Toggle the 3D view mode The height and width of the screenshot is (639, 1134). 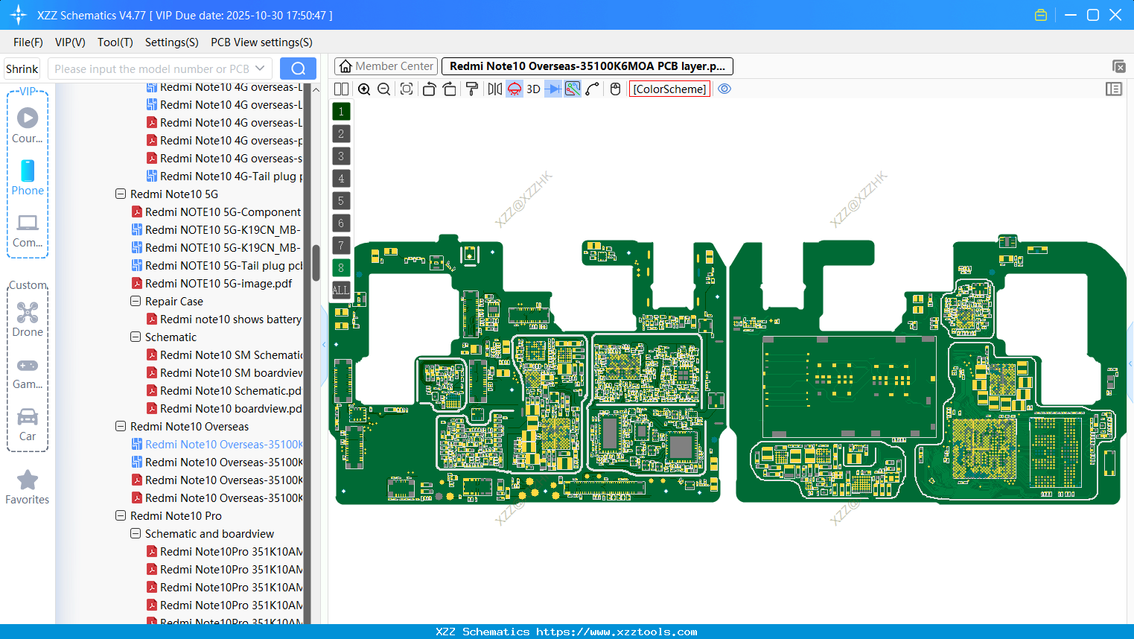tap(532, 89)
